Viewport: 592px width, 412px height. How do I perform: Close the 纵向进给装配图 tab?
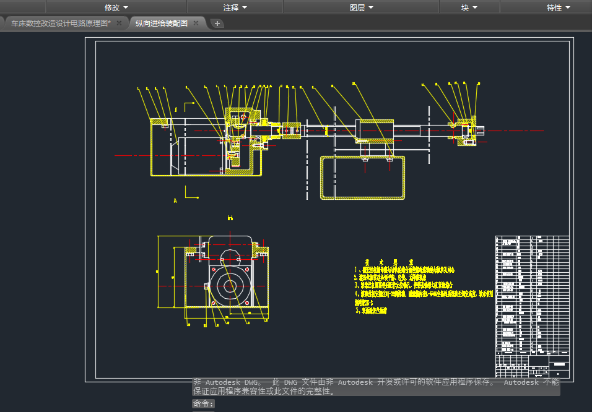[196, 23]
